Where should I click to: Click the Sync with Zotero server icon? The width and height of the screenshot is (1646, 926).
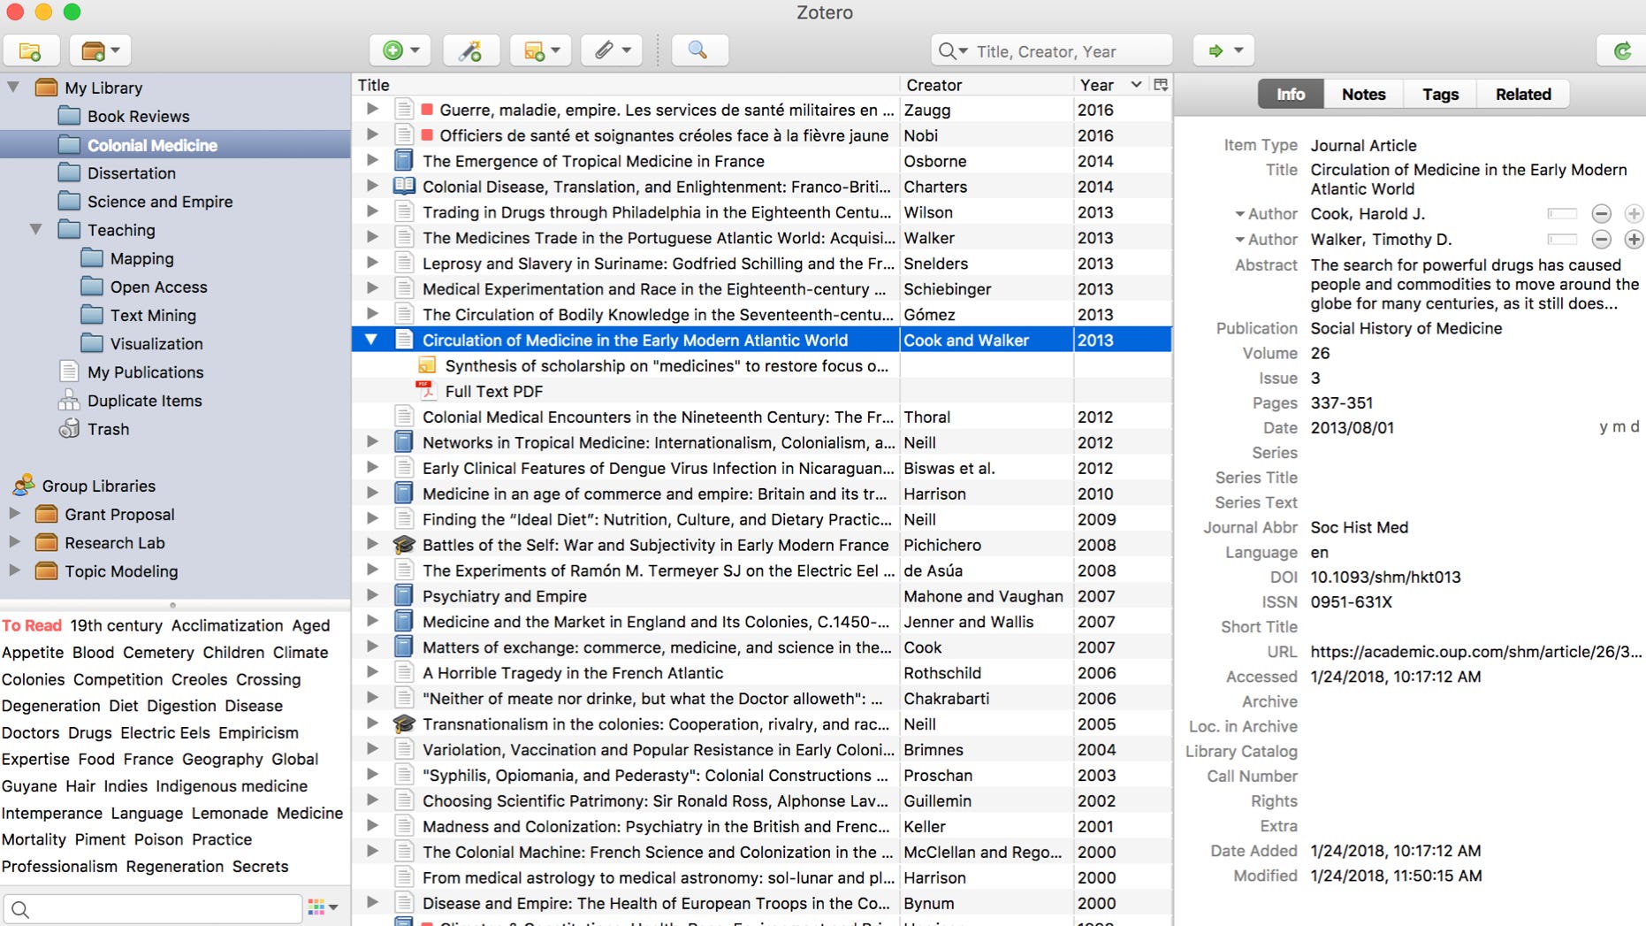[1622, 50]
